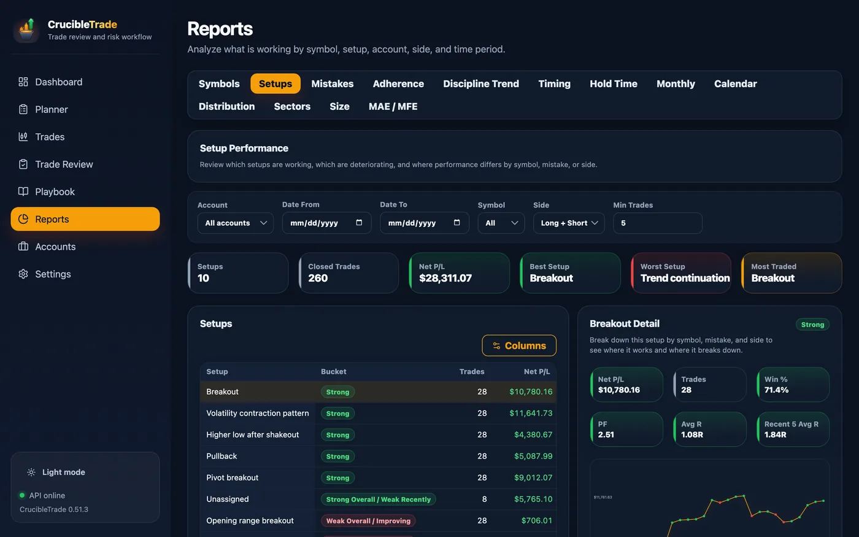Click the Worst Setup Trend continuation card
The height and width of the screenshot is (537, 859).
coord(681,273)
